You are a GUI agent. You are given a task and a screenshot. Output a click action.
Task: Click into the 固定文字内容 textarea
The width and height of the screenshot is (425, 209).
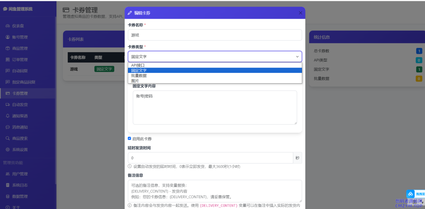[215, 108]
